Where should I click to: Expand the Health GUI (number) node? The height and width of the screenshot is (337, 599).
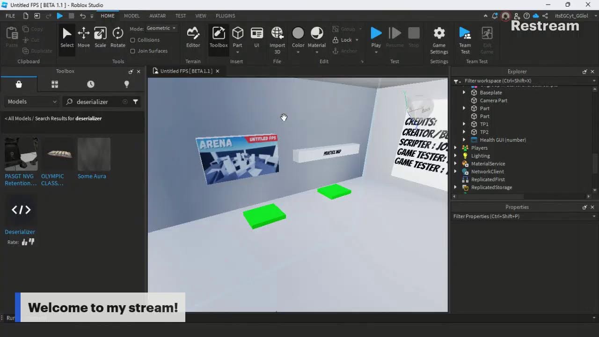464,140
